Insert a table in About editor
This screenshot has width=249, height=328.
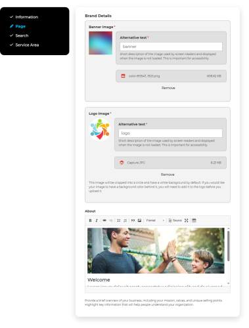[x=194, y=220]
